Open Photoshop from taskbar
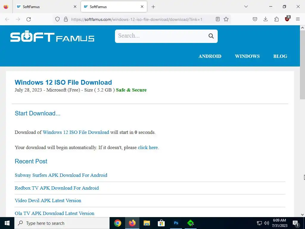The image size is (305, 229). point(176,223)
